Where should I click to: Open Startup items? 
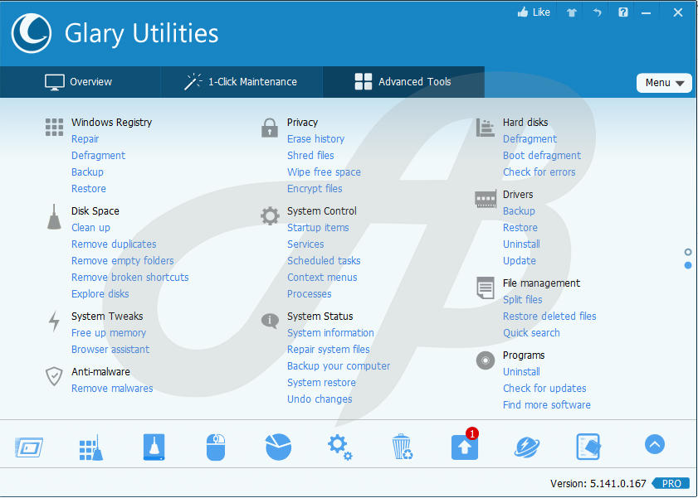tap(318, 227)
